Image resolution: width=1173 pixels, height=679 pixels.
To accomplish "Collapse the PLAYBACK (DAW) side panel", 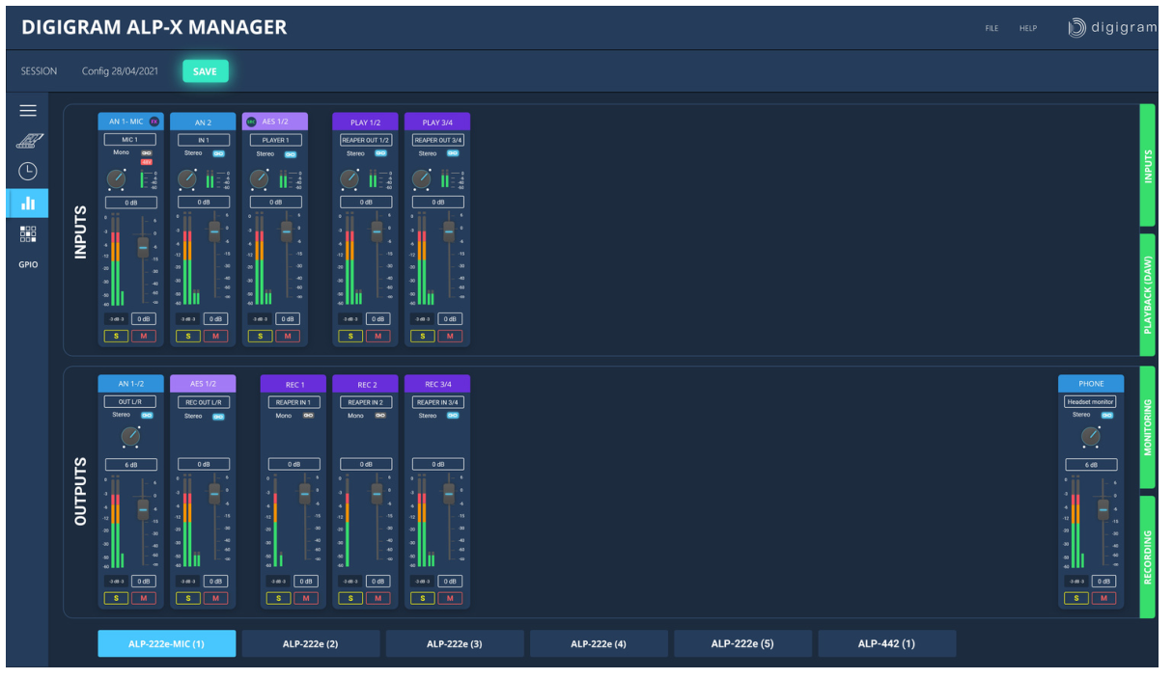I will (1147, 295).
